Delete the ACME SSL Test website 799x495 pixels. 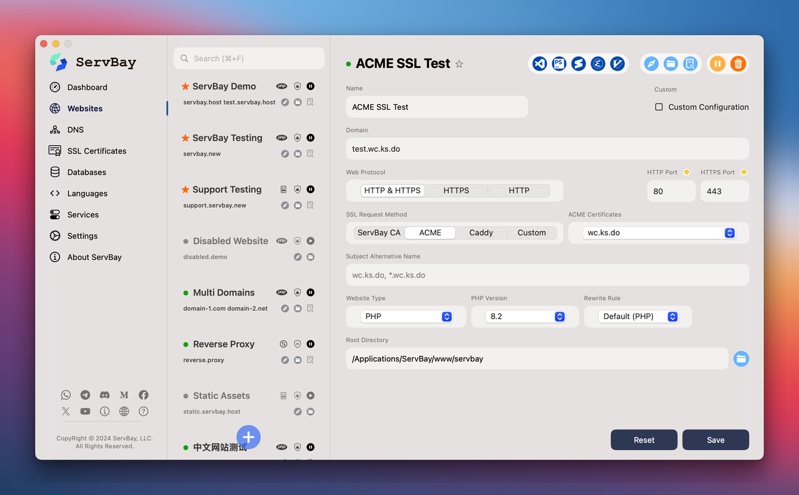738,64
